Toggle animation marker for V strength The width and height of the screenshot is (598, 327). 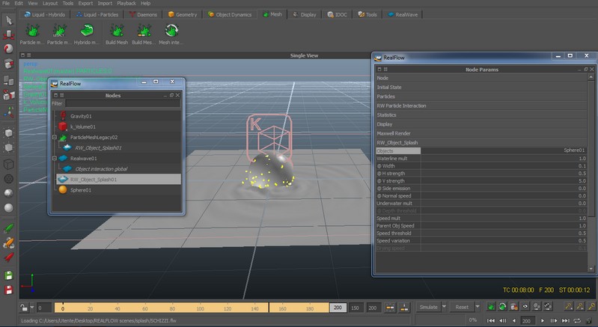pyautogui.click(x=379, y=181)
